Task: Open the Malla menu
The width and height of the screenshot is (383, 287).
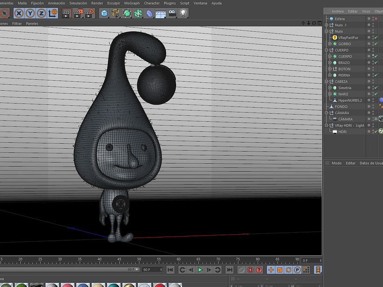Action: [22, 3]
